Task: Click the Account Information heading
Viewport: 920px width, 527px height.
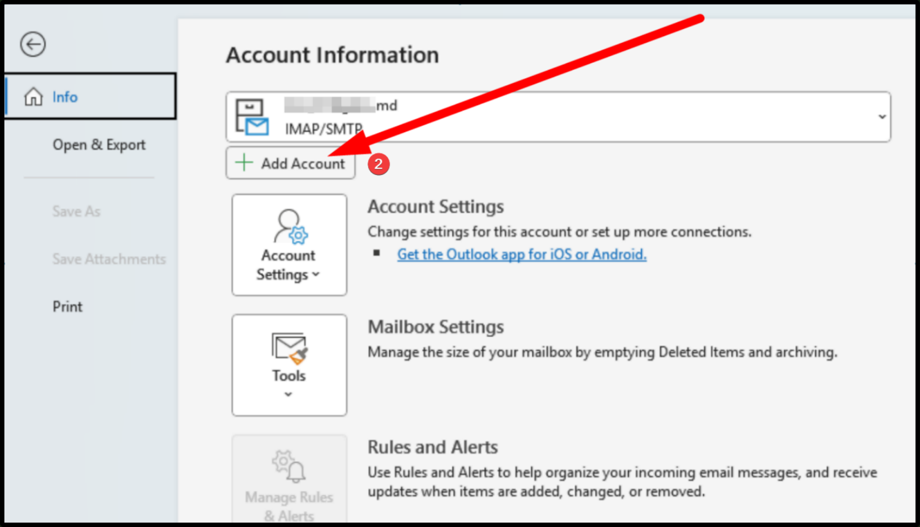Action: 332,55
